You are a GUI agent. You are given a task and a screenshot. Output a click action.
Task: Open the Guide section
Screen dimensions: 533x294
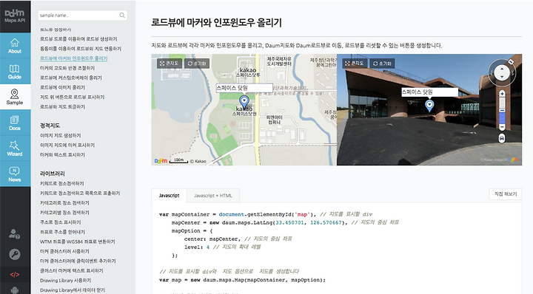pyautogui.click(x=15, y=71)
